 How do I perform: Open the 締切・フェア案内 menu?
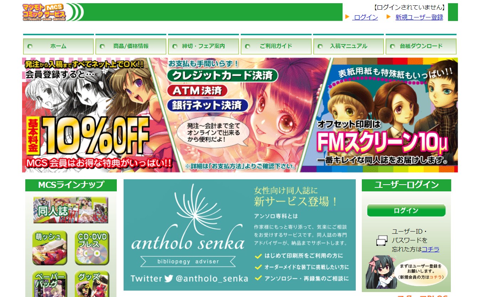tap(203, 46)
